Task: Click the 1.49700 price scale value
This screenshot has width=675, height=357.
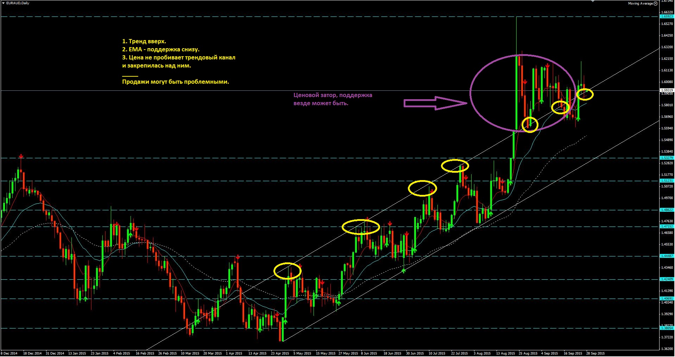Action: pyautogui.click(x=667, y=198)
